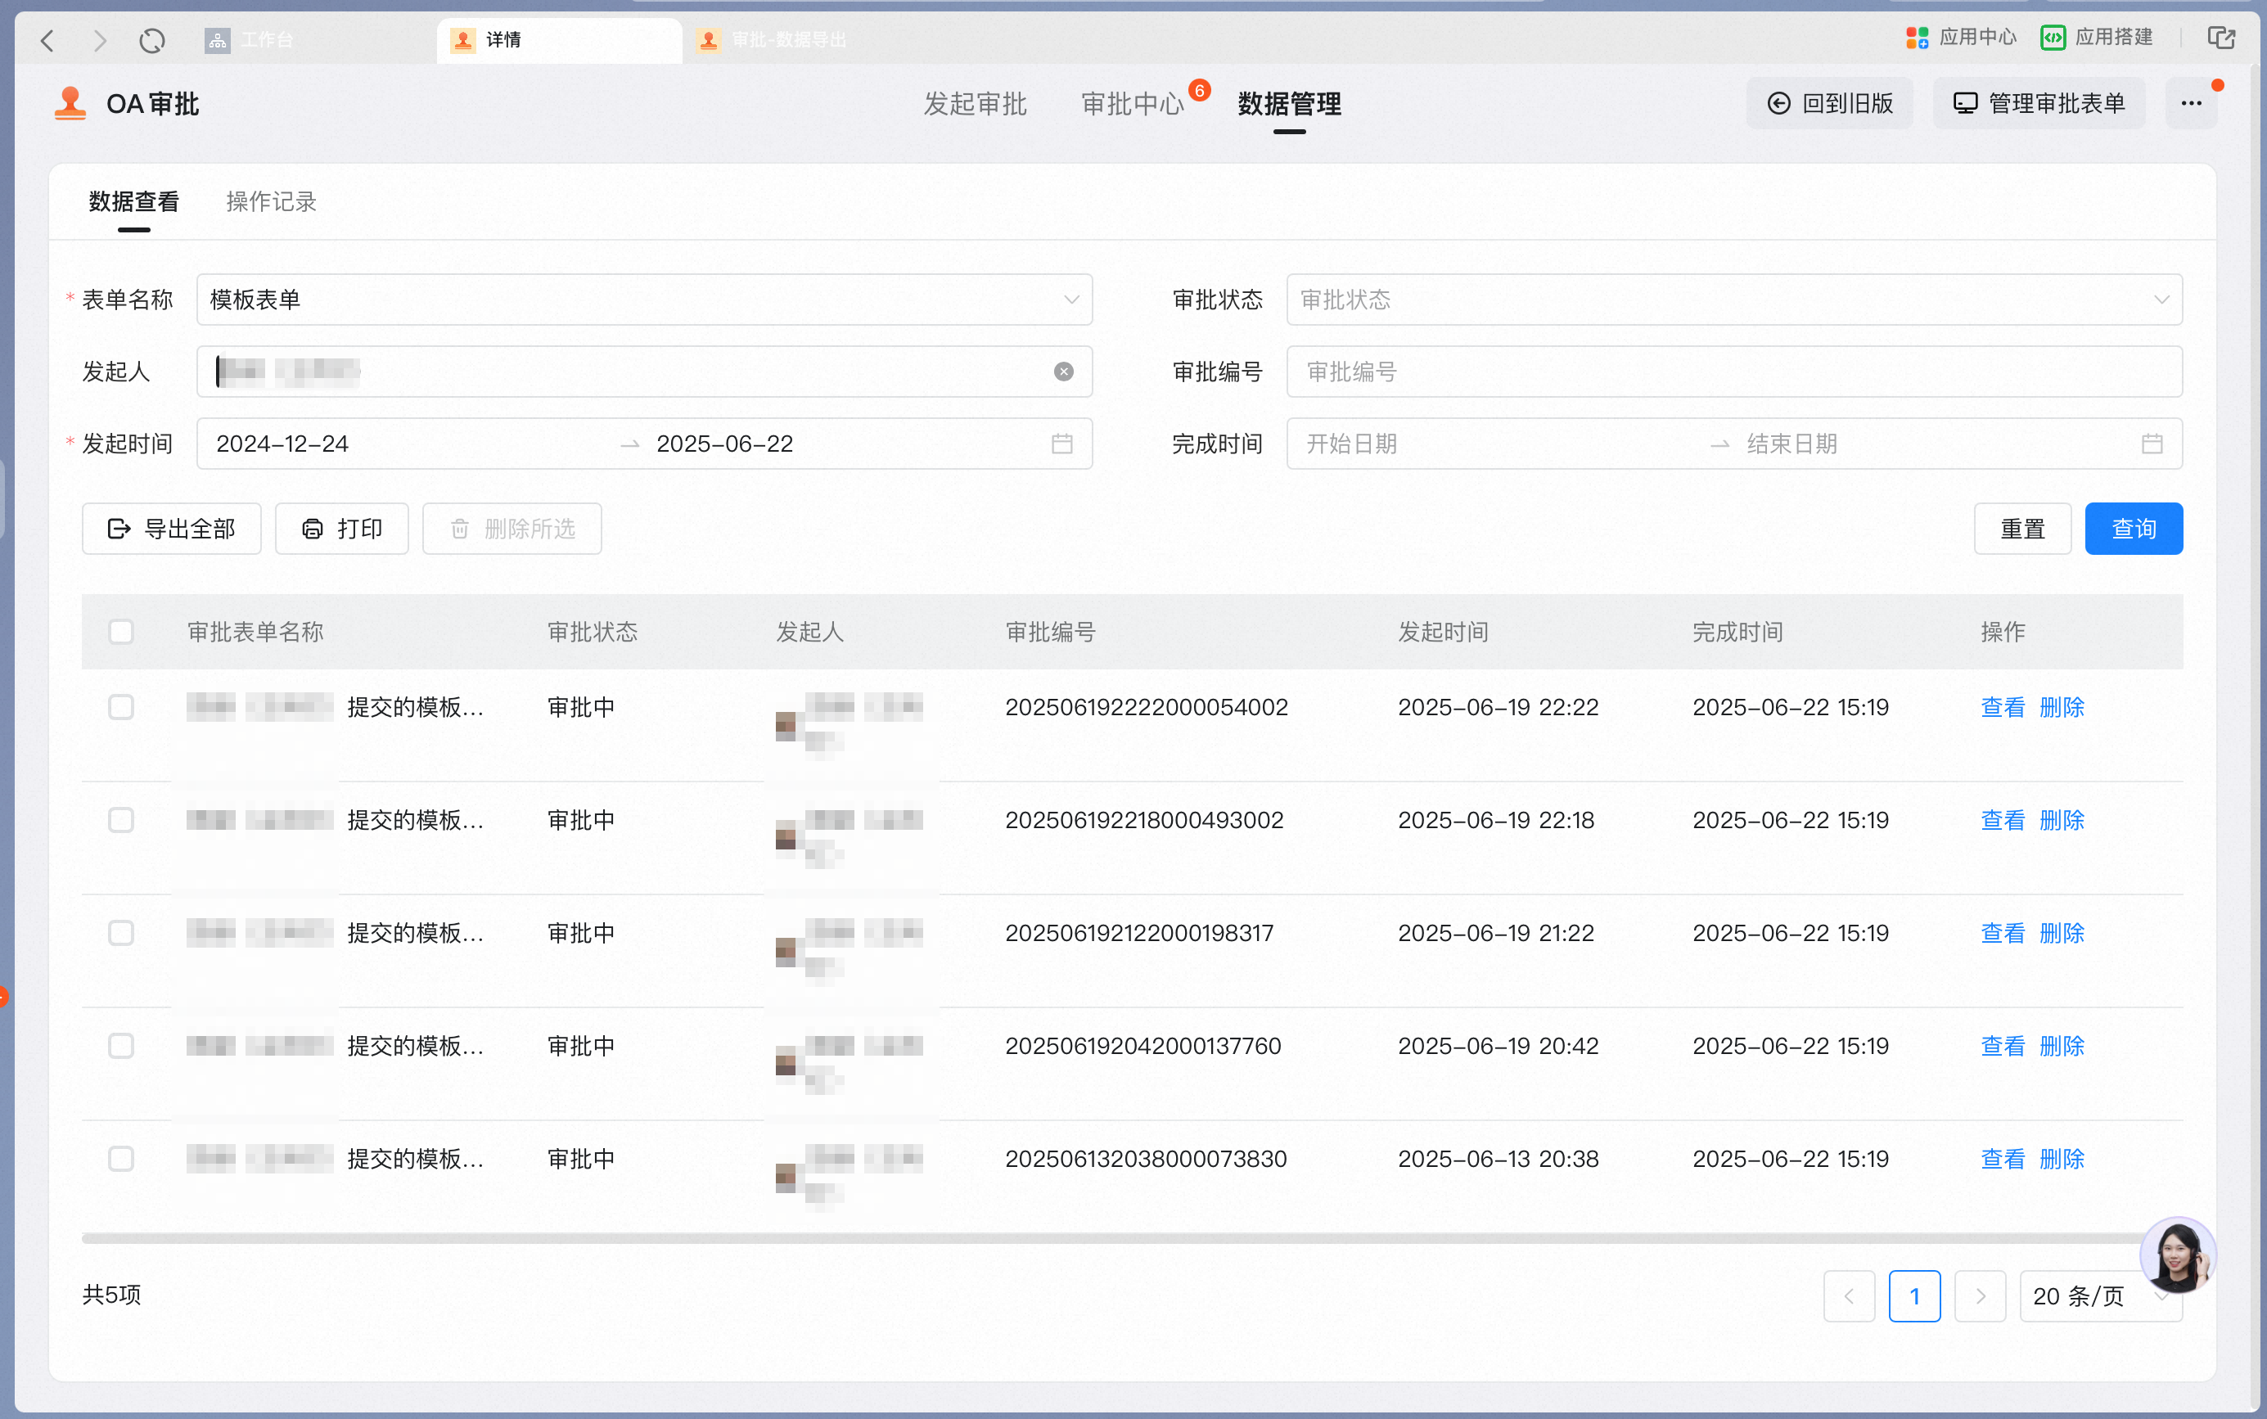Check the row with number 20250613203800073830
This screenshot has height=1419, width=2267.
121,1159
